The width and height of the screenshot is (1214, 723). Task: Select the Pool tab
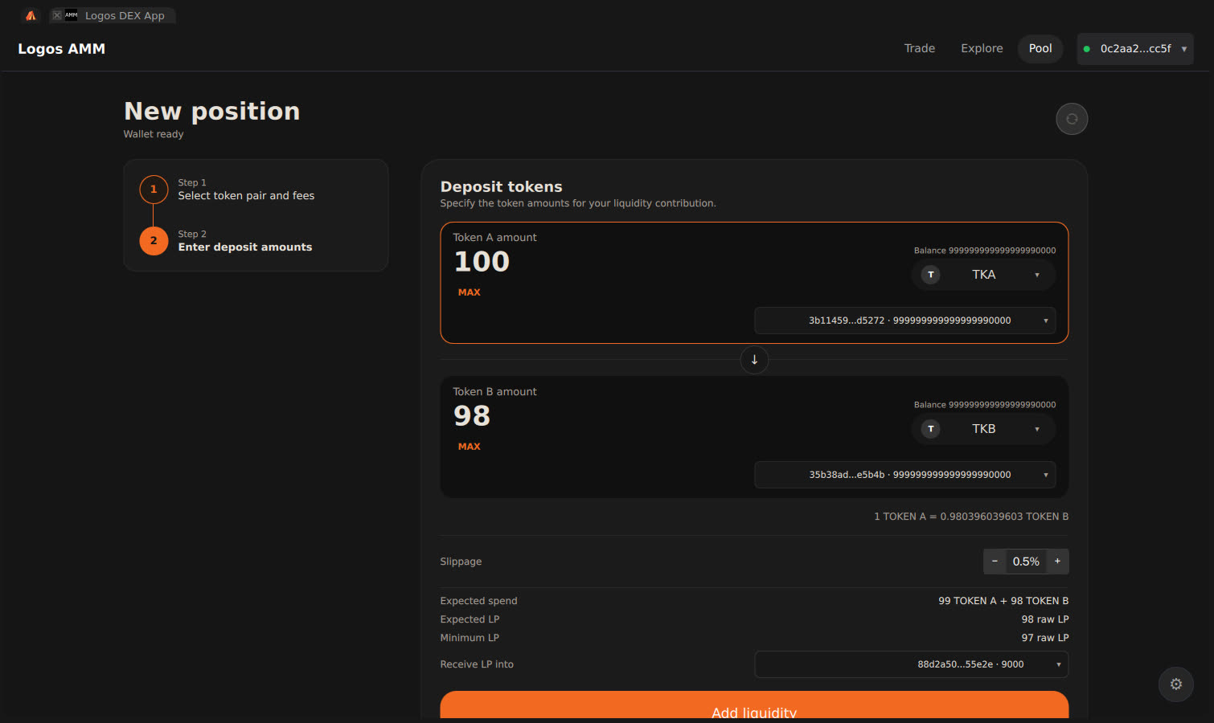pos(1040,49)
